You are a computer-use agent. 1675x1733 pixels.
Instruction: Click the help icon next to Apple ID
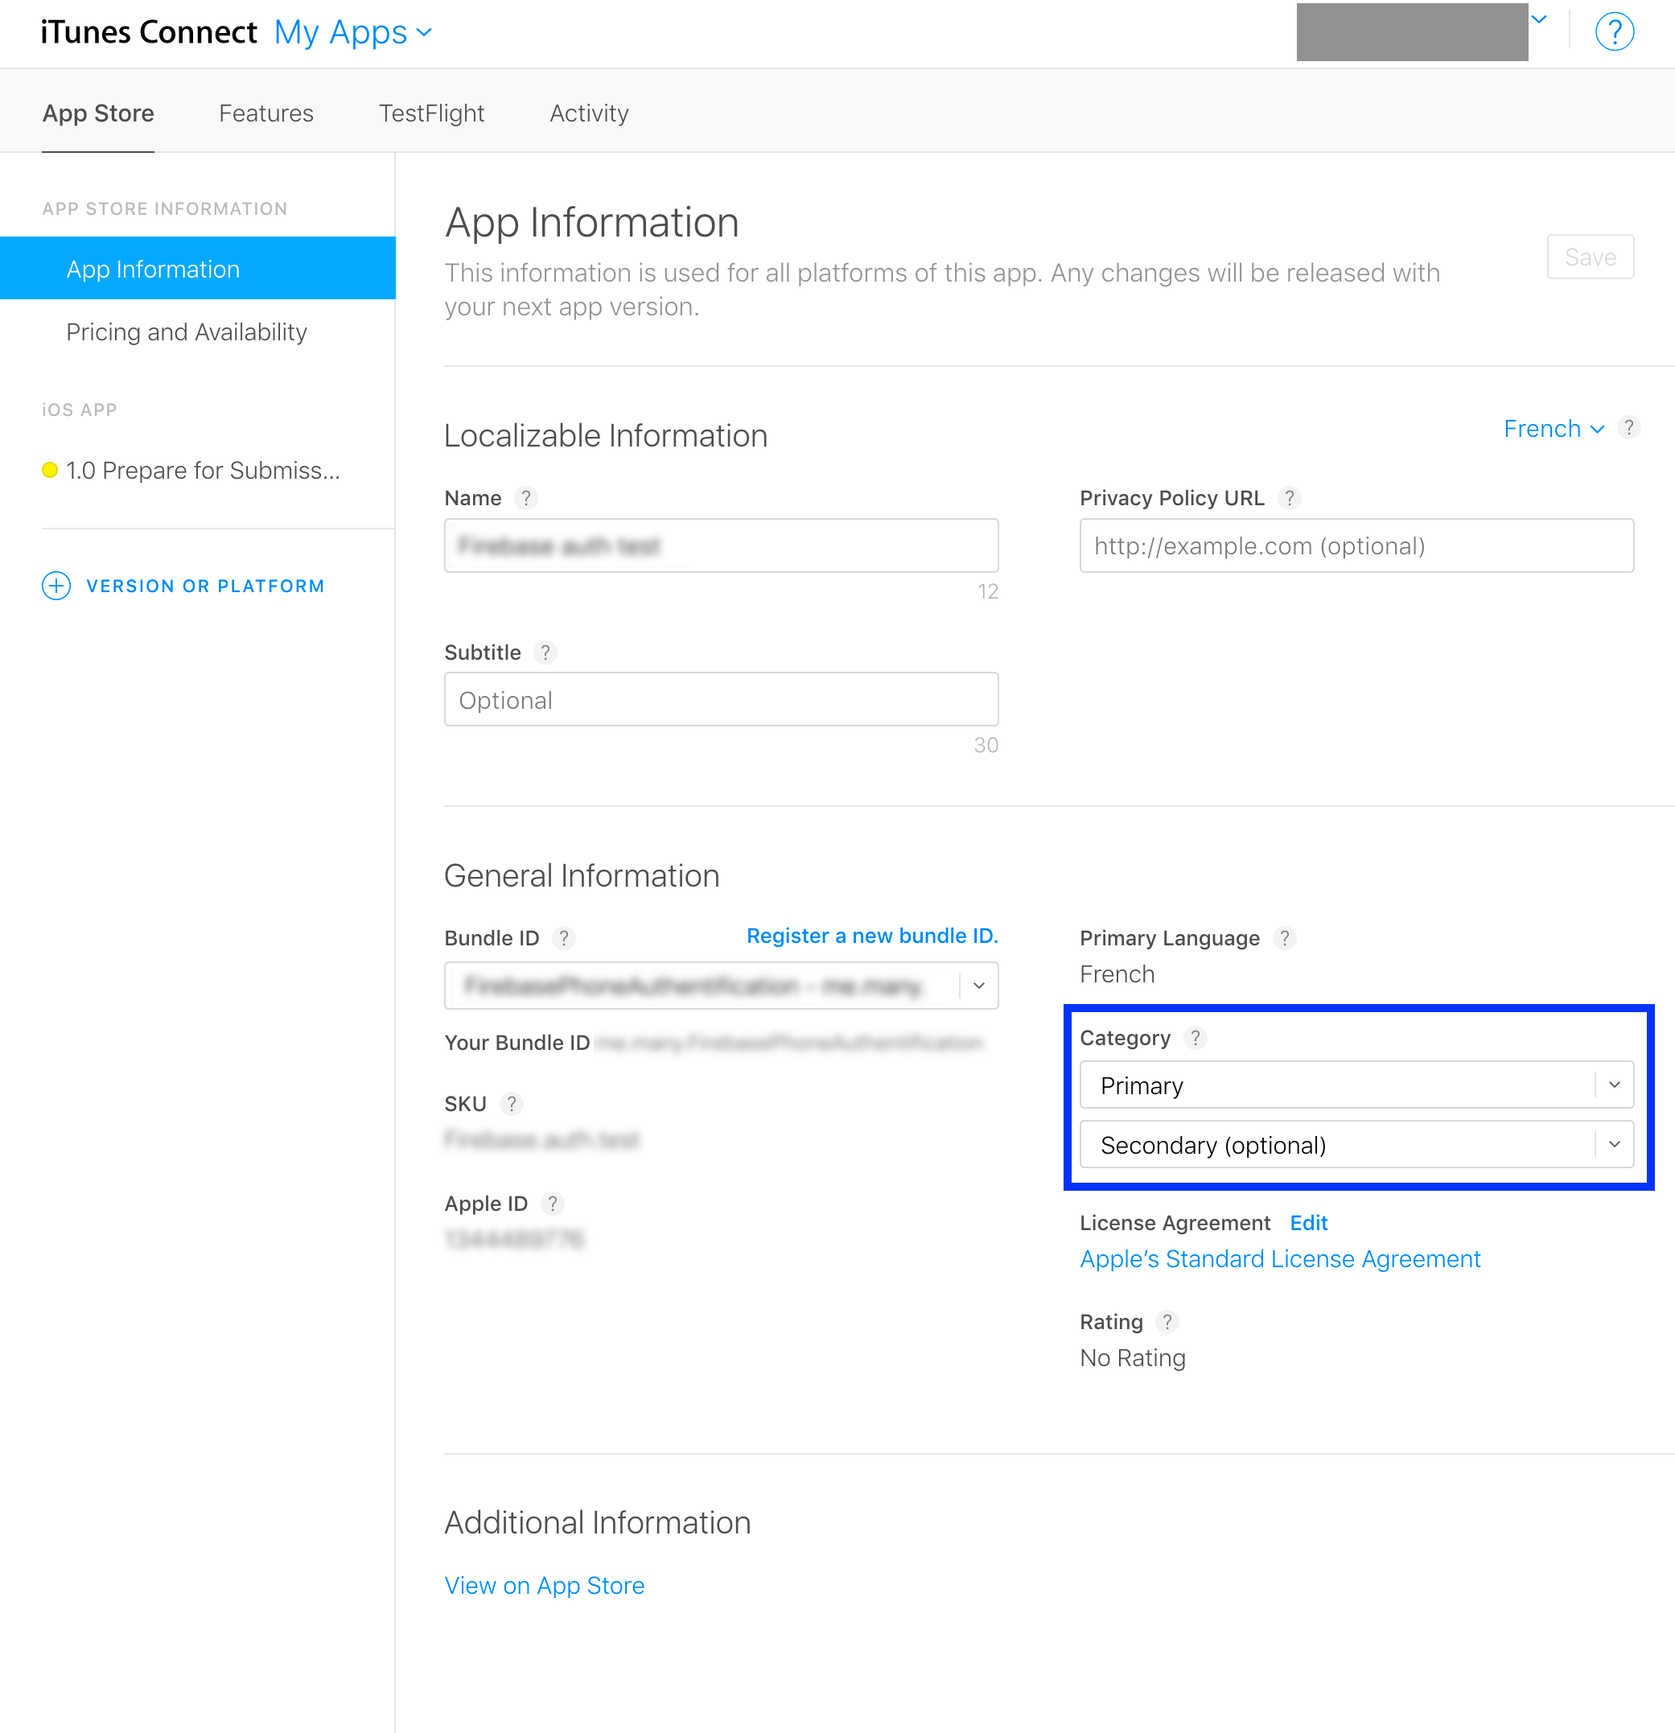(x=552, y=1204)
